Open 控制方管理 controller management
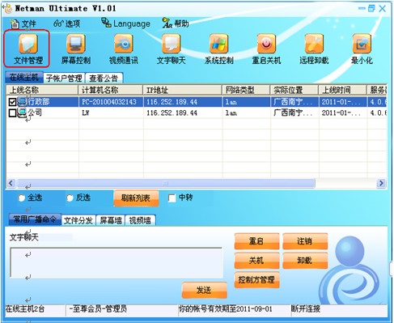Image resolution: width=394 pixels, height=323 pixels. (x=256, y=280)
